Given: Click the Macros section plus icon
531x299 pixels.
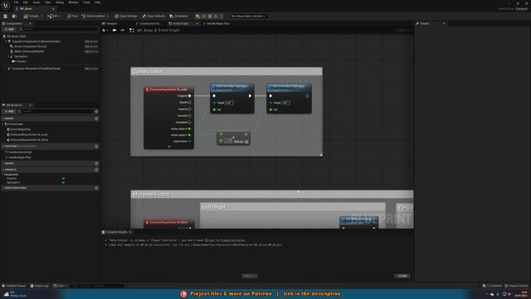Looking at the screenshot, I should pyautogui.click(x=96, y=164).
